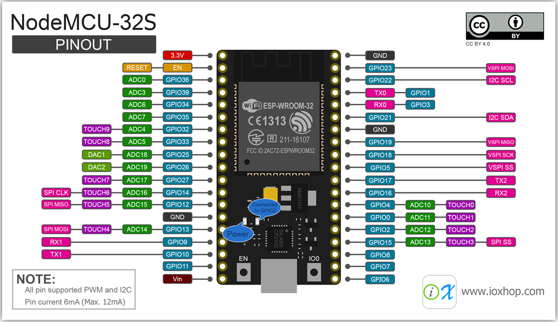
Task: Click the I2C SCL label
Action: click(x=501, y=80)
